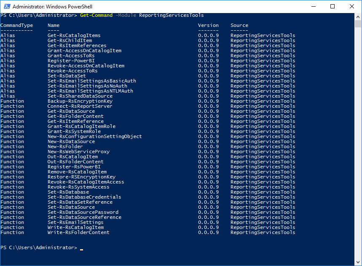
Task: Click the -Module parameter on the command line
Action: tap(126, 15)
